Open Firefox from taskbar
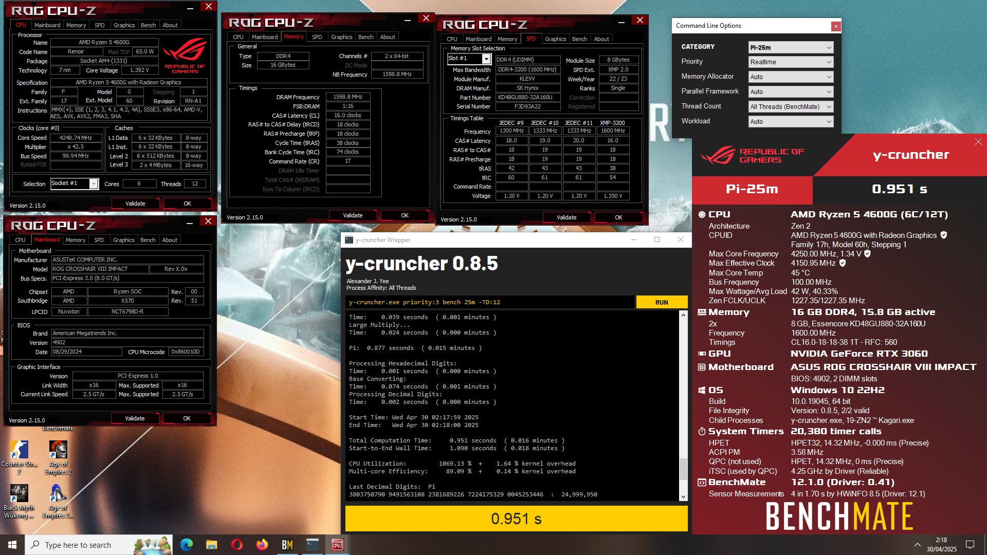Viewport: 987px width, 555px height. coord(262,545)
